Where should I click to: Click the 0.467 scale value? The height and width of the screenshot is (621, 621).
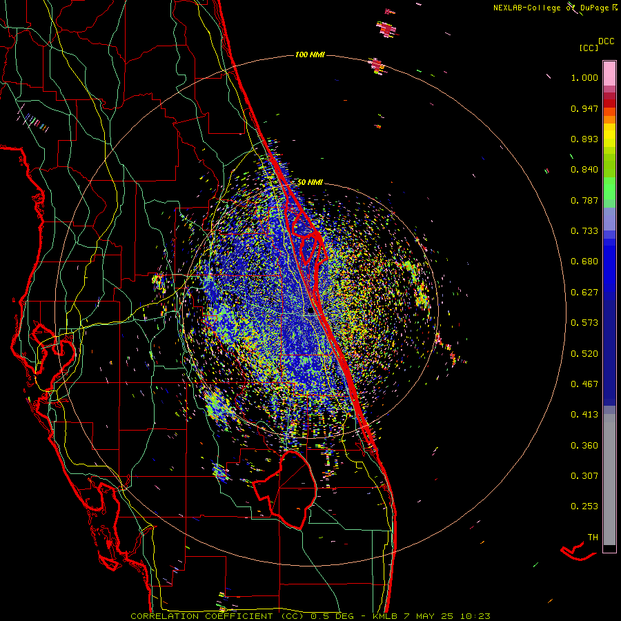(x=584, y=384)
